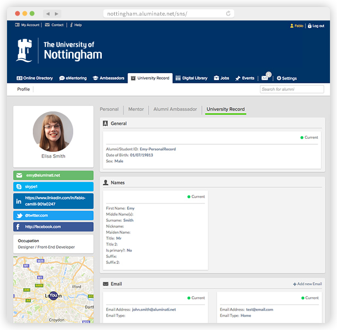
Task: Open the Help link
Action: coord(76,25)
